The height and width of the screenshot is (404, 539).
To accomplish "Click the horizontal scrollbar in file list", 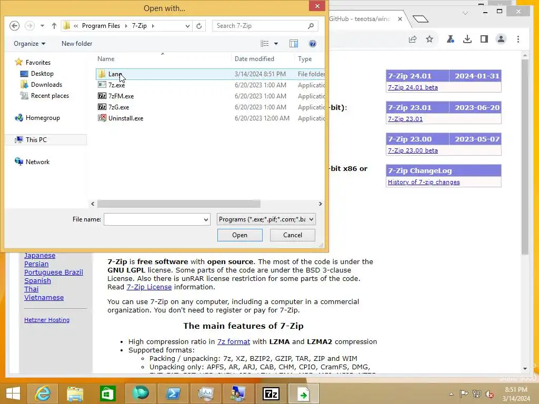I will point(179,204).
